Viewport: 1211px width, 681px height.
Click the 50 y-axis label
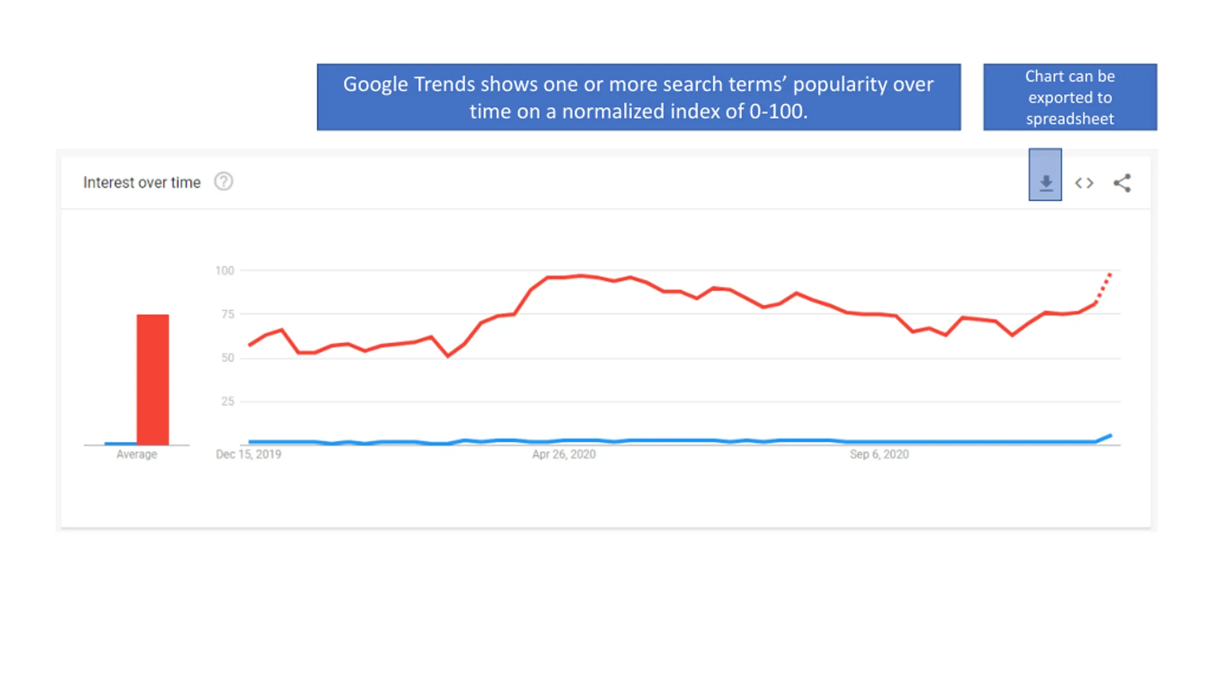[x=228, y=358]
